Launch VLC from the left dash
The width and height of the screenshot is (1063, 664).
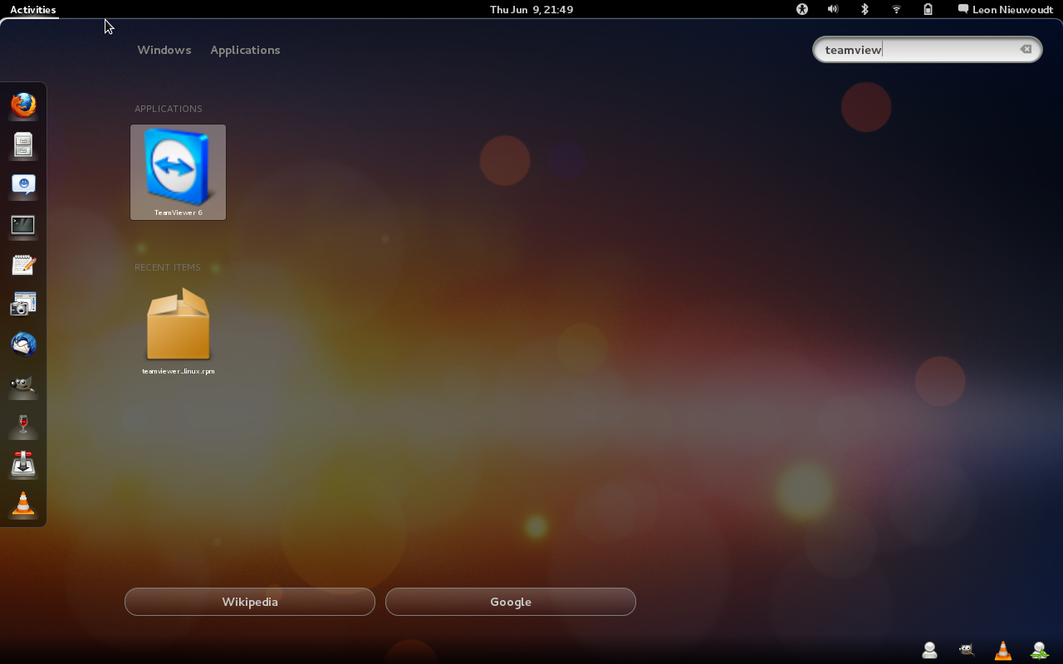(23, 504)
